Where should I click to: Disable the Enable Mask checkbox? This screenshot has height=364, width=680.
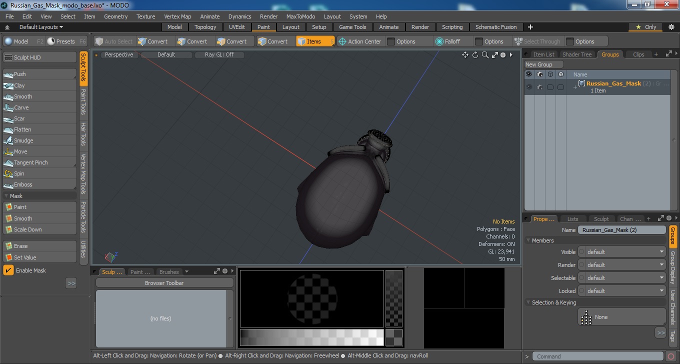click(8, 270)
